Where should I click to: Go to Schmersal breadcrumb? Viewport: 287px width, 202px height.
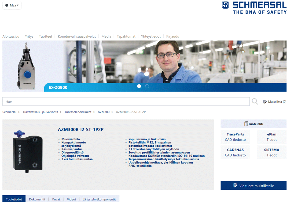9,112
